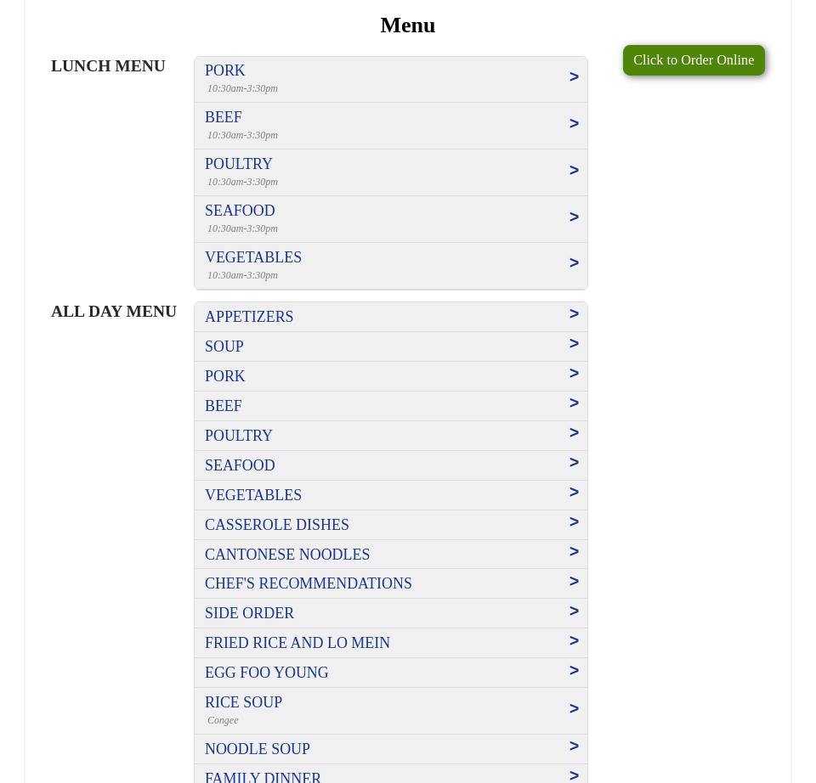Expand CHEF'S RECOMMENDATIONS arrow

tap(574, 582)
